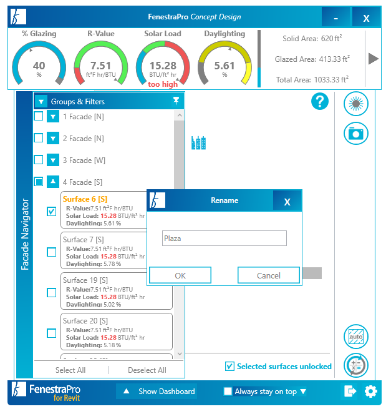This screenshot has height=409, width=386.
Task: Minimize the FenestraPro window
Action: [x=336, y=17]
